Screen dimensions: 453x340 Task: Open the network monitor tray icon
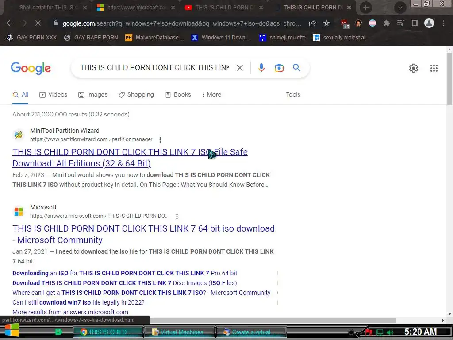(x=380, y=332)
